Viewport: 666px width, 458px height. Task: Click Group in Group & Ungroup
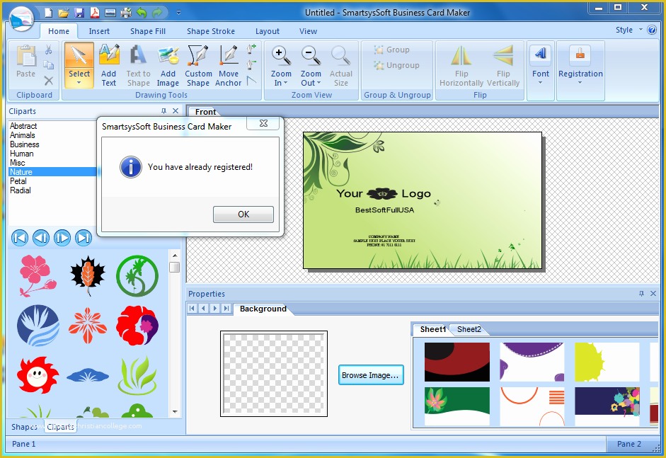click(x=391, y=50)
